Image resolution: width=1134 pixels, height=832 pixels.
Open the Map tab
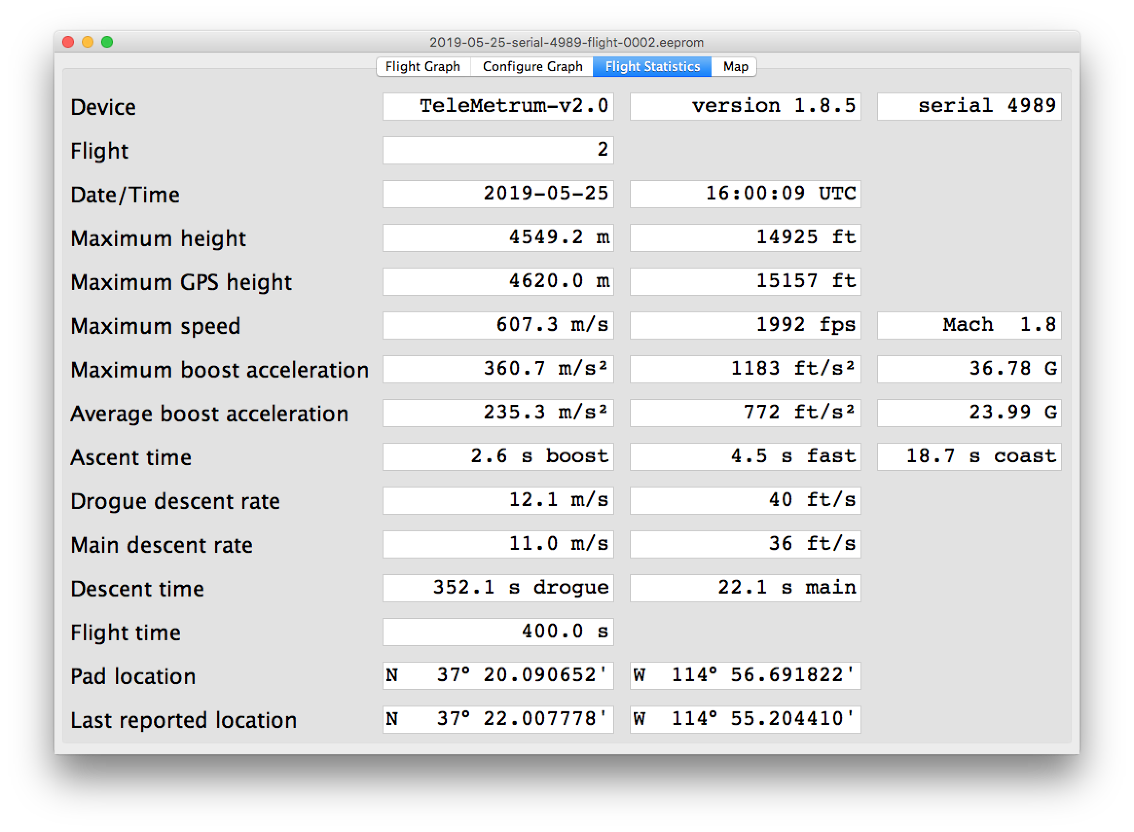click(x=735, y=67)
